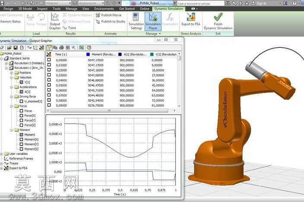The image size is (304, 202).
Task: Click the teal V[1] column color swatch
Action: point(152,55)
